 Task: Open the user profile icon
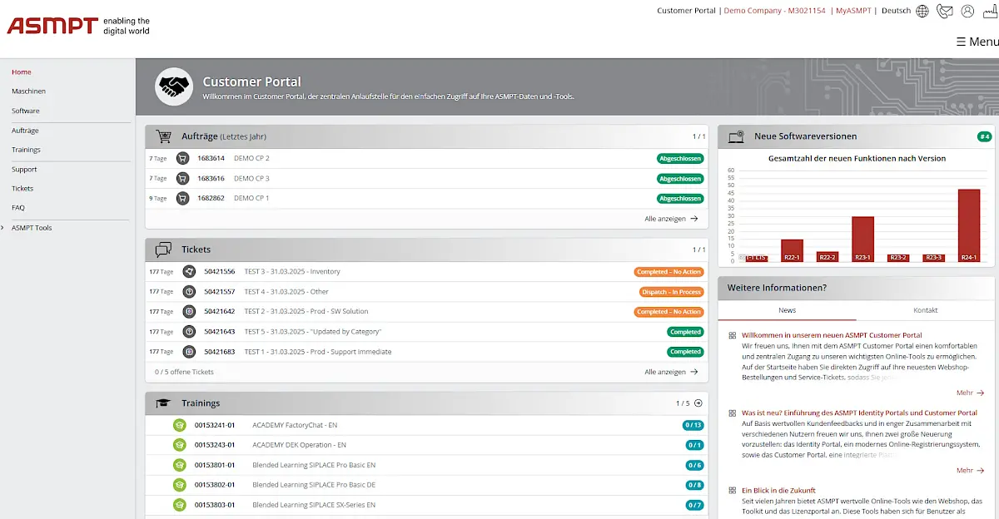(967, 11)
